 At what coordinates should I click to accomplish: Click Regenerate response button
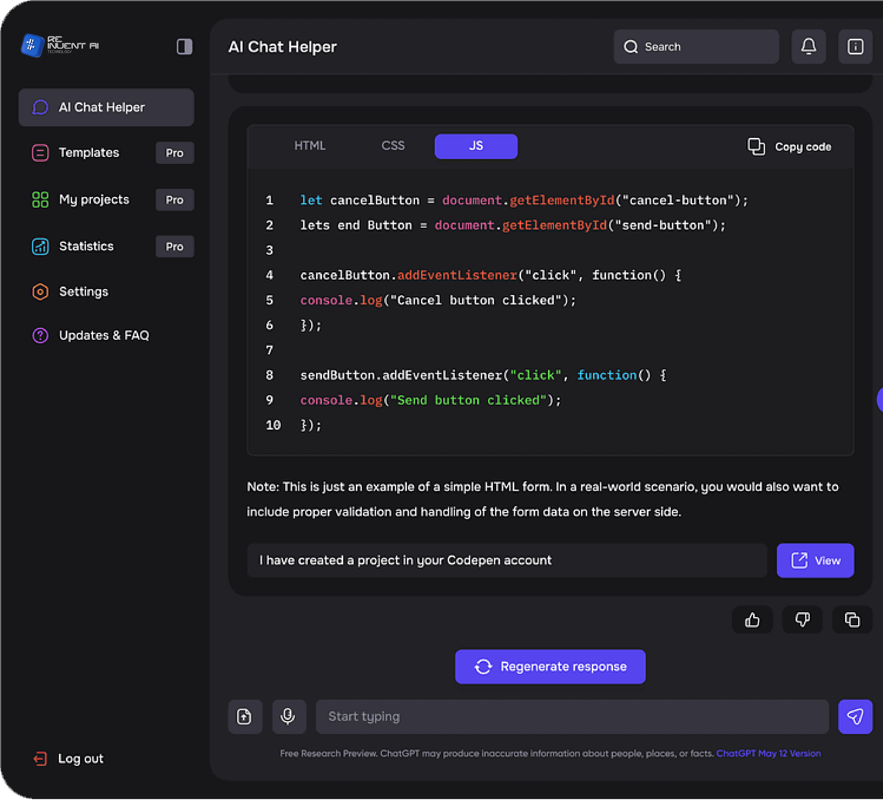tap(550, 666)
